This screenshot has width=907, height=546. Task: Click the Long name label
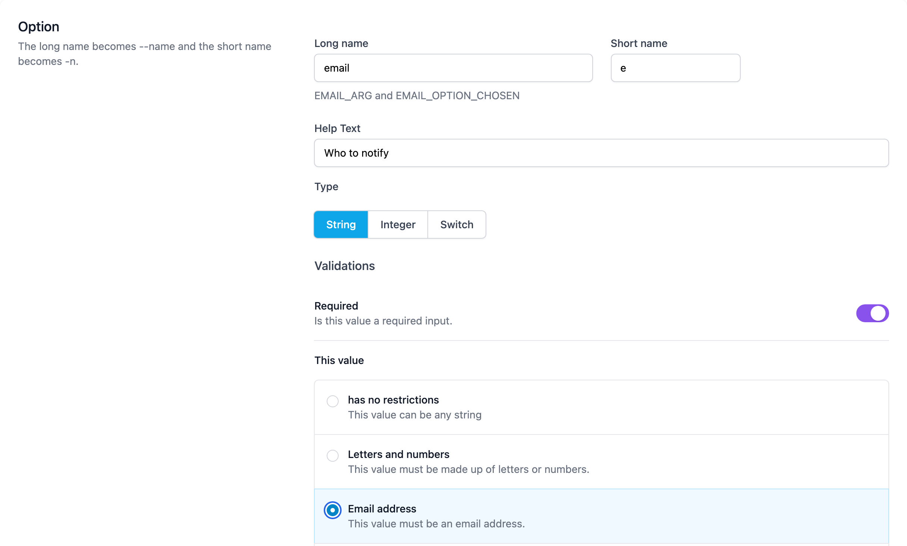pyautogui.click(x=341, y=43)
